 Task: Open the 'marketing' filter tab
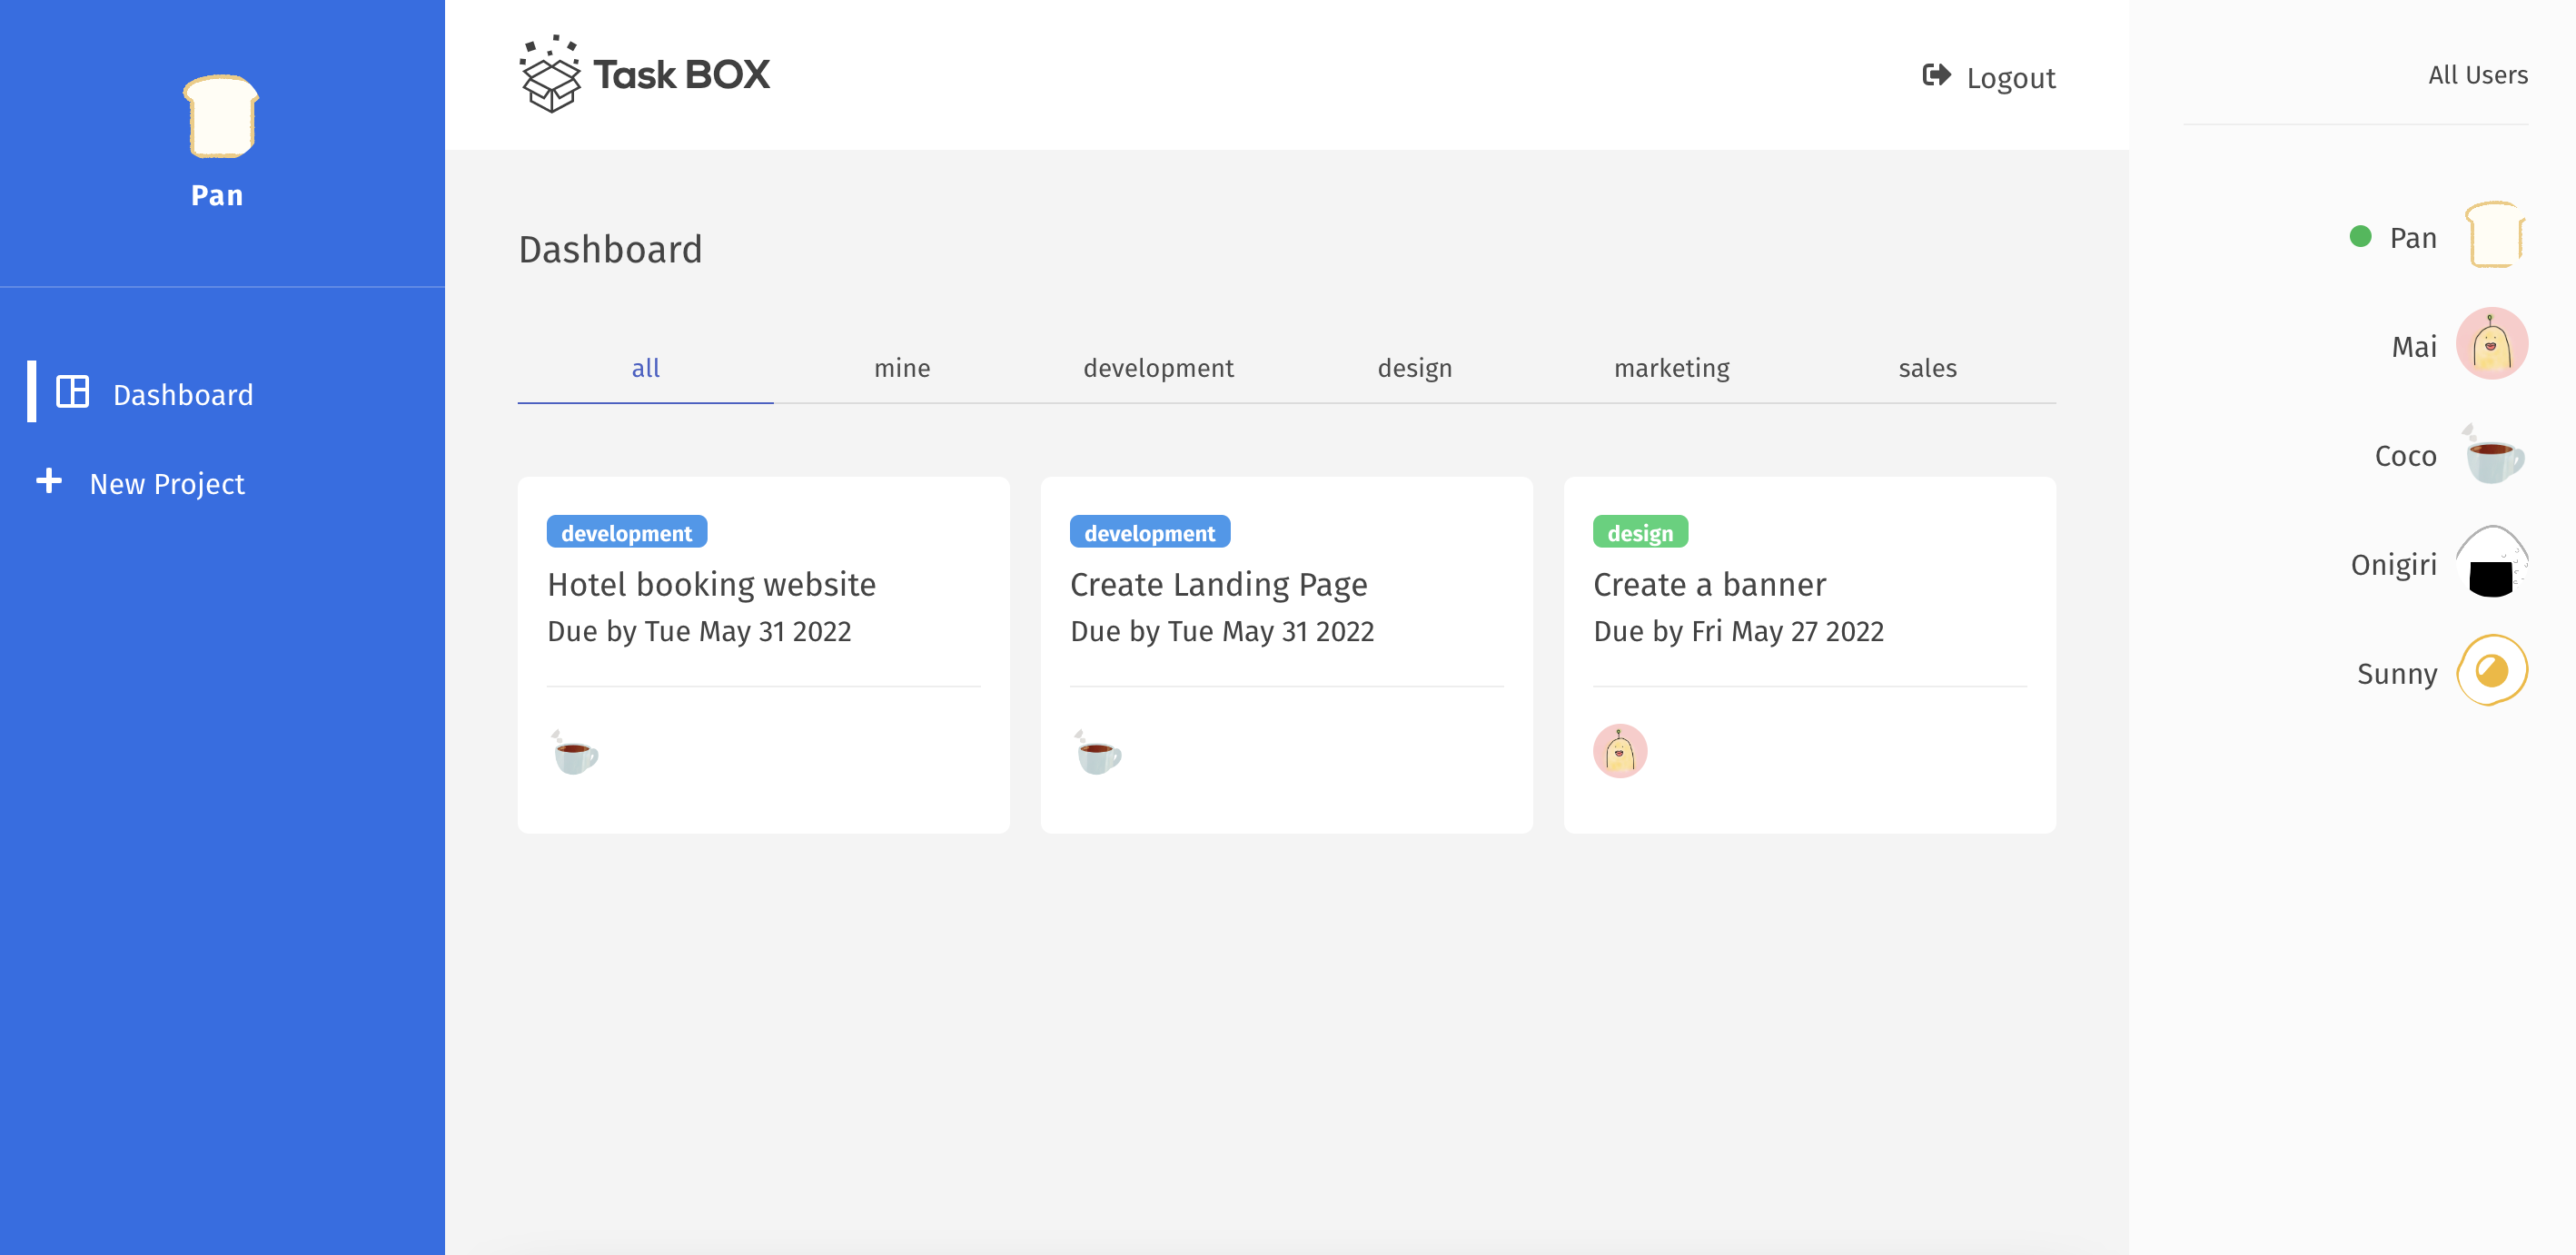[x=1671, y=368]
